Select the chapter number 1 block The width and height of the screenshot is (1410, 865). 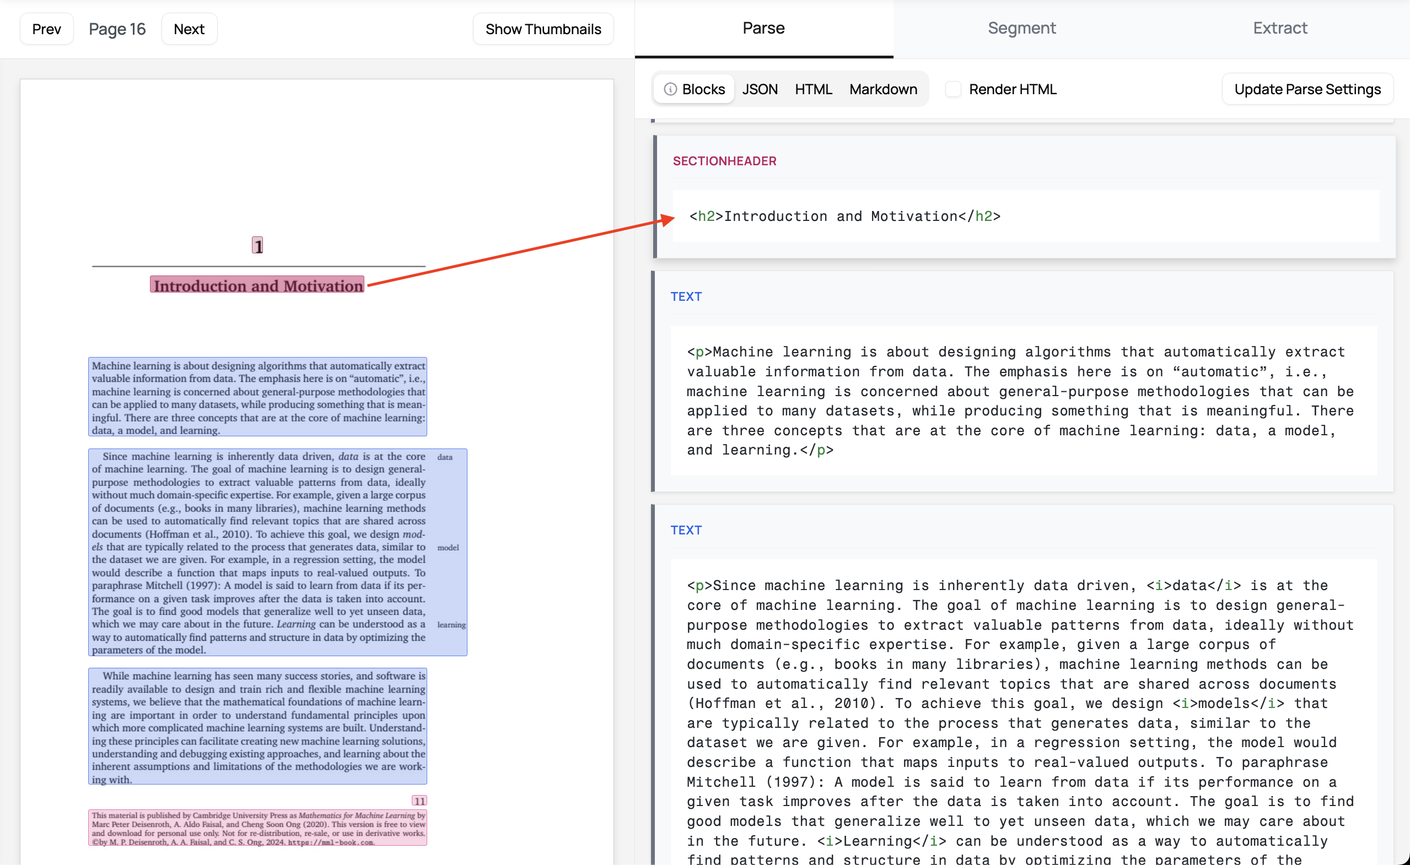(257, 245)
